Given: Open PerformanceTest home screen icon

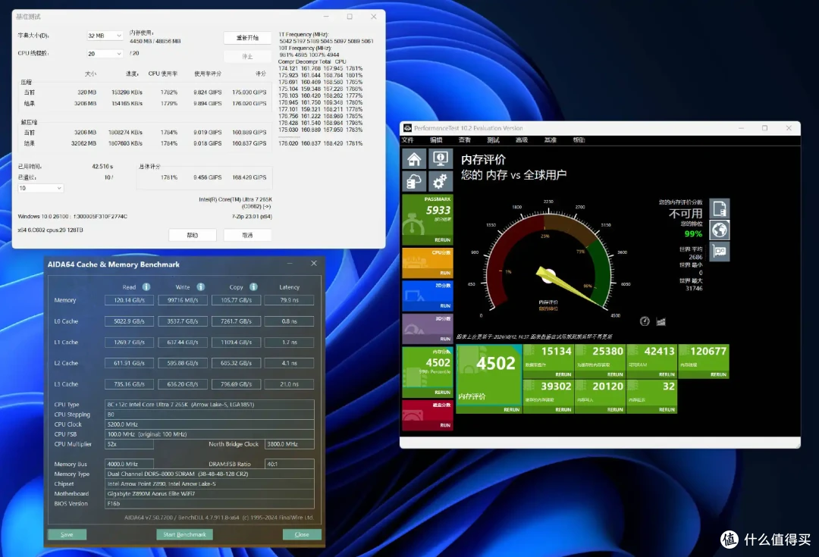Looking at the screenshot, I should 414,158.
